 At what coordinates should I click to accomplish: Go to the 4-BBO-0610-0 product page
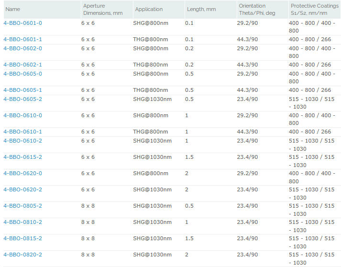(x=22, y=115)
